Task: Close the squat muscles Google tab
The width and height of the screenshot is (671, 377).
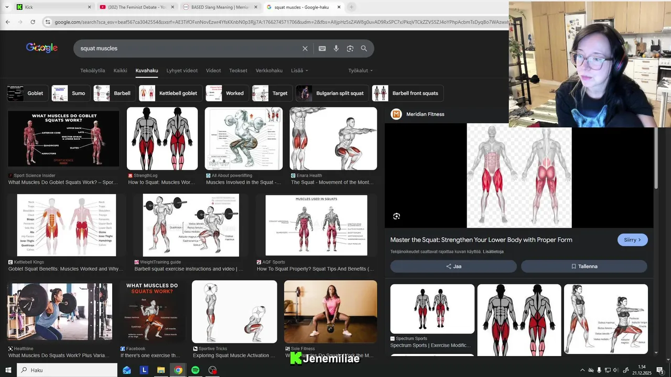Action: click(x=339, y=7)
